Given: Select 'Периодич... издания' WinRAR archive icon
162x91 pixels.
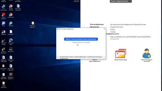Looking at the screenshot, I should [x=11, y=76].
